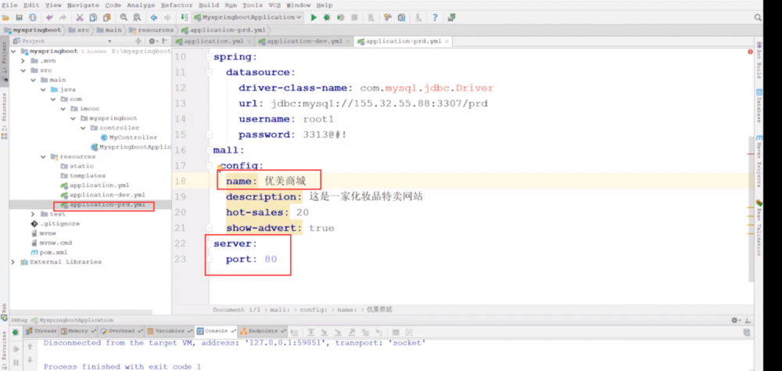Screen dimensions: 782x371
Task: Click the Cut scissors icon
Action: (x=79, y=17)
